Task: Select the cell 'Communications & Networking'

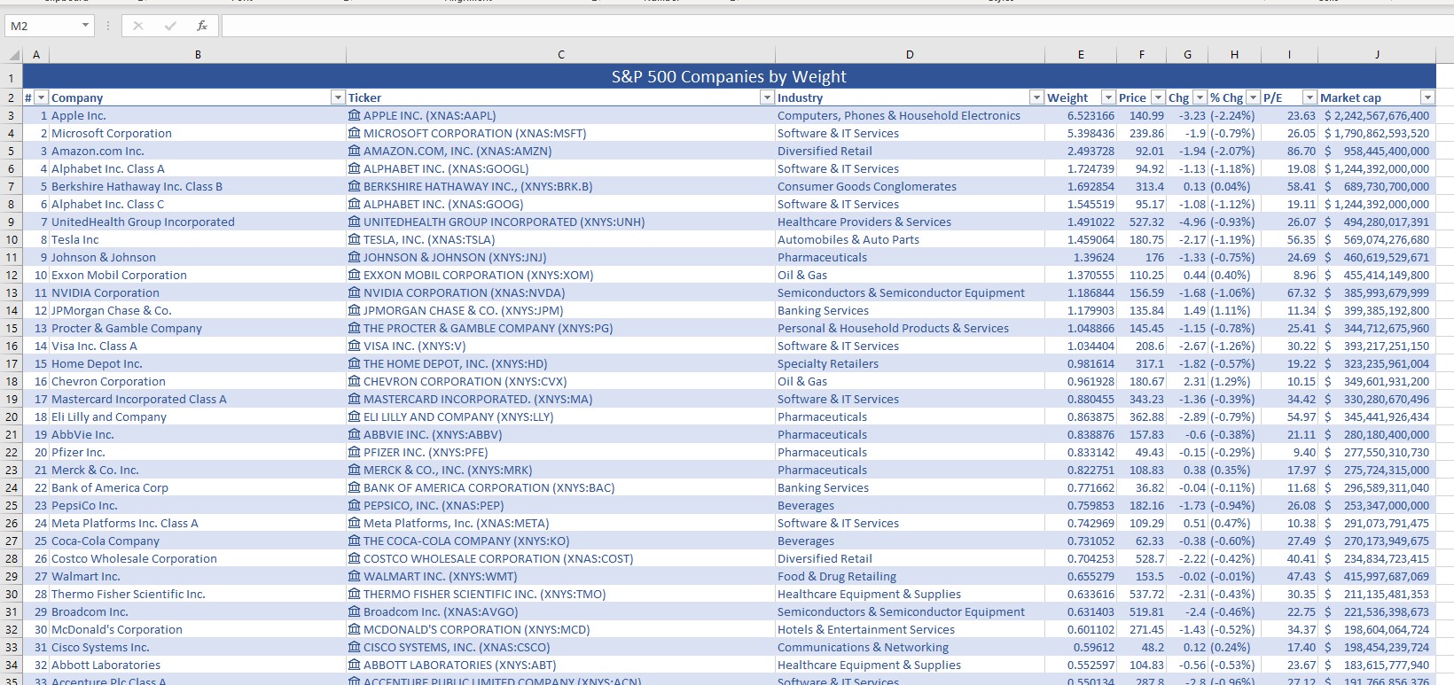Action: point(910,647)
